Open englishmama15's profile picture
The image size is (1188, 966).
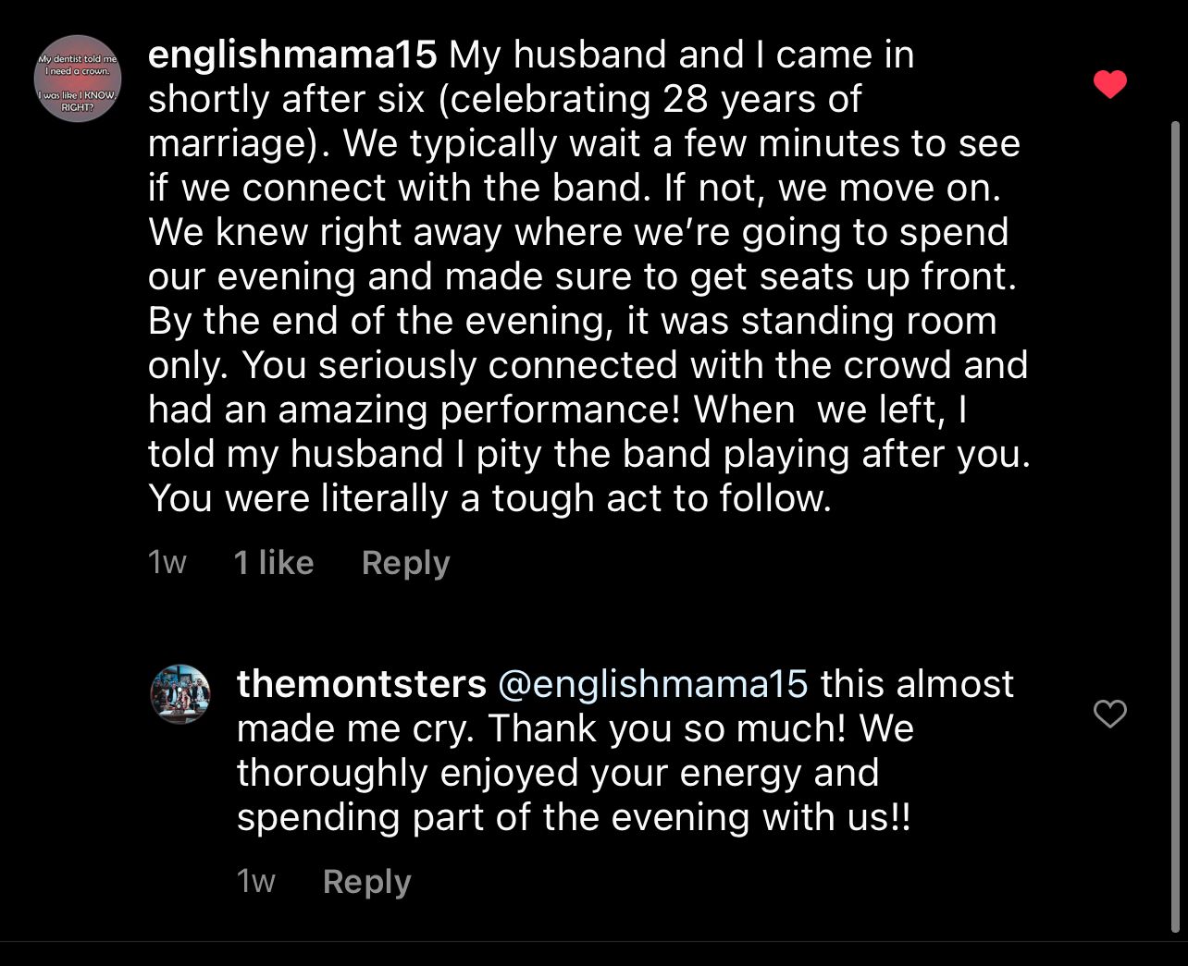[78, 79]
